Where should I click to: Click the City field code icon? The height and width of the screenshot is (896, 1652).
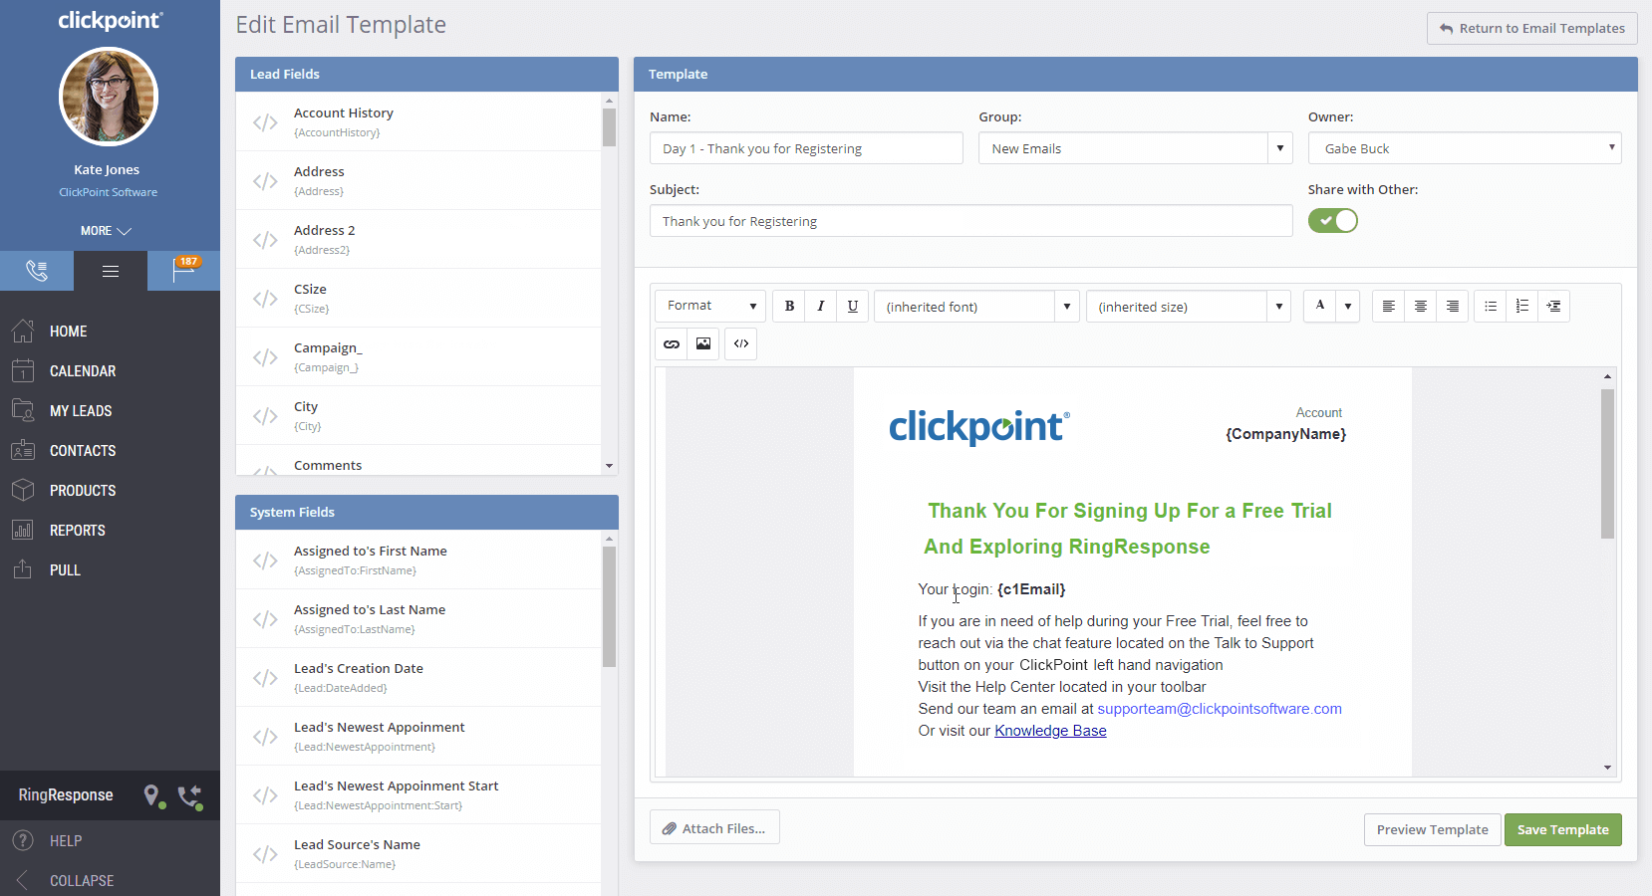point(265,416)
